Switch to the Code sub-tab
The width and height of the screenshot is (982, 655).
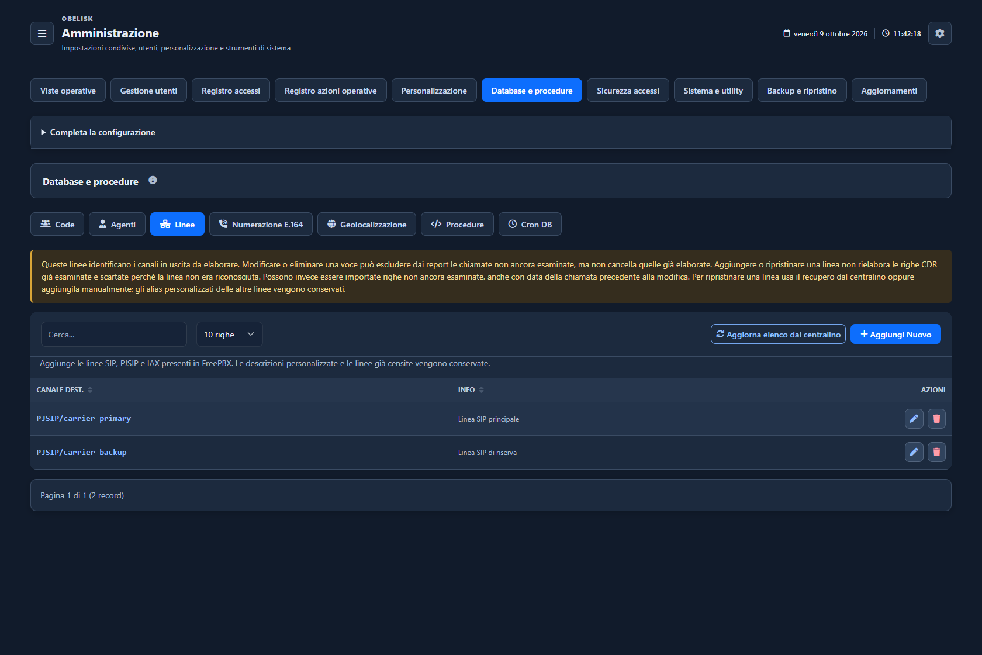pyautogui.click(x=57, y=224)
